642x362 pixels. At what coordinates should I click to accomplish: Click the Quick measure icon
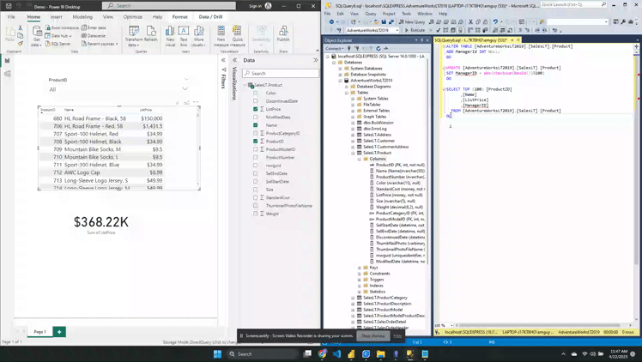coord(238,33)
